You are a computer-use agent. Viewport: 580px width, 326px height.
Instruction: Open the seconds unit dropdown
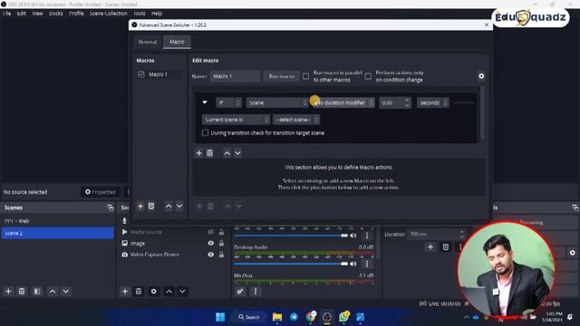click(x=432, y=102)
